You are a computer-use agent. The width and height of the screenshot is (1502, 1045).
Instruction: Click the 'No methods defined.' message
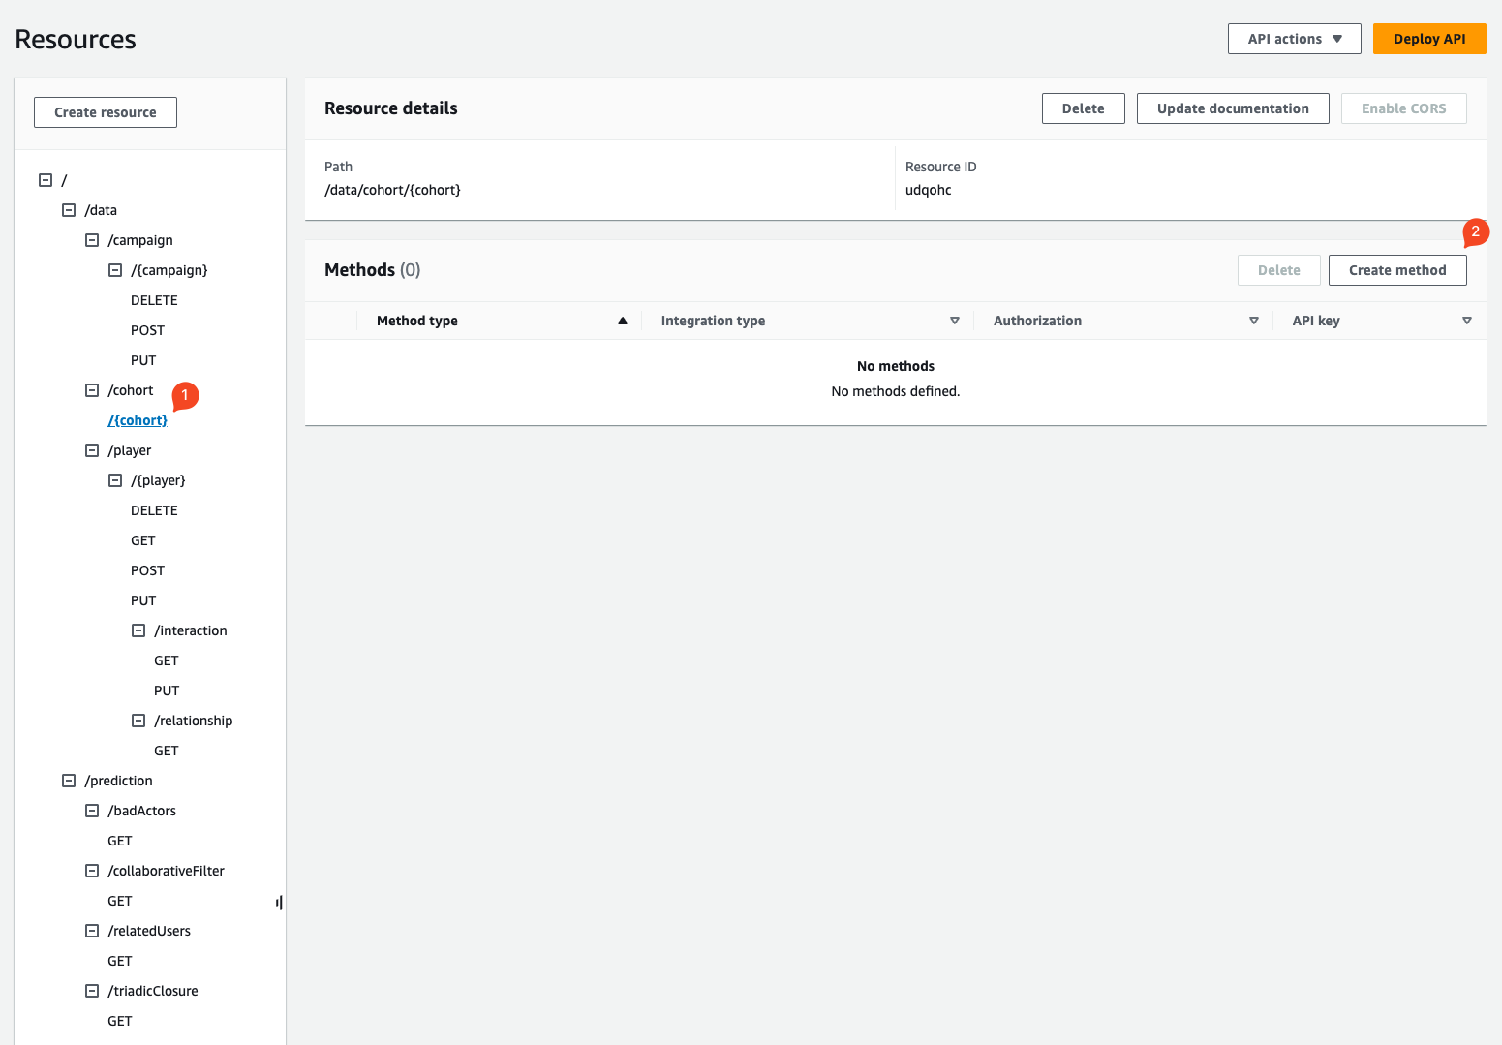[x=896, y=391]
